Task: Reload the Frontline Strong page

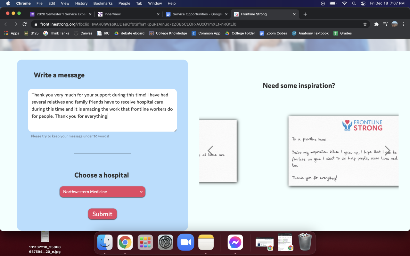Action: 24,24
